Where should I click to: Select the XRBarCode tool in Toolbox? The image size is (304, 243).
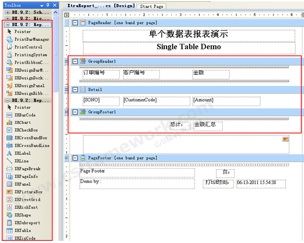(x=25, y=115)
